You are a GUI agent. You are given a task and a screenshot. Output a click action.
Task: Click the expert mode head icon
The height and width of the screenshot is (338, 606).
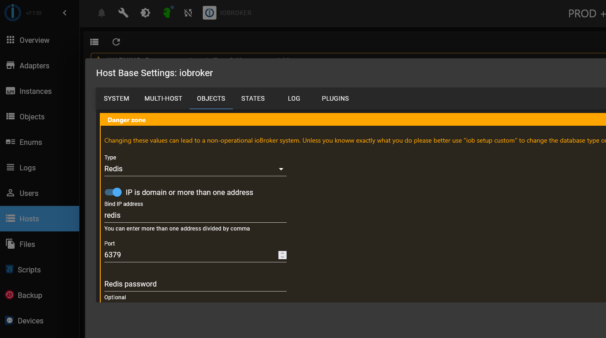pyautogui.click(x=167, y=13)
